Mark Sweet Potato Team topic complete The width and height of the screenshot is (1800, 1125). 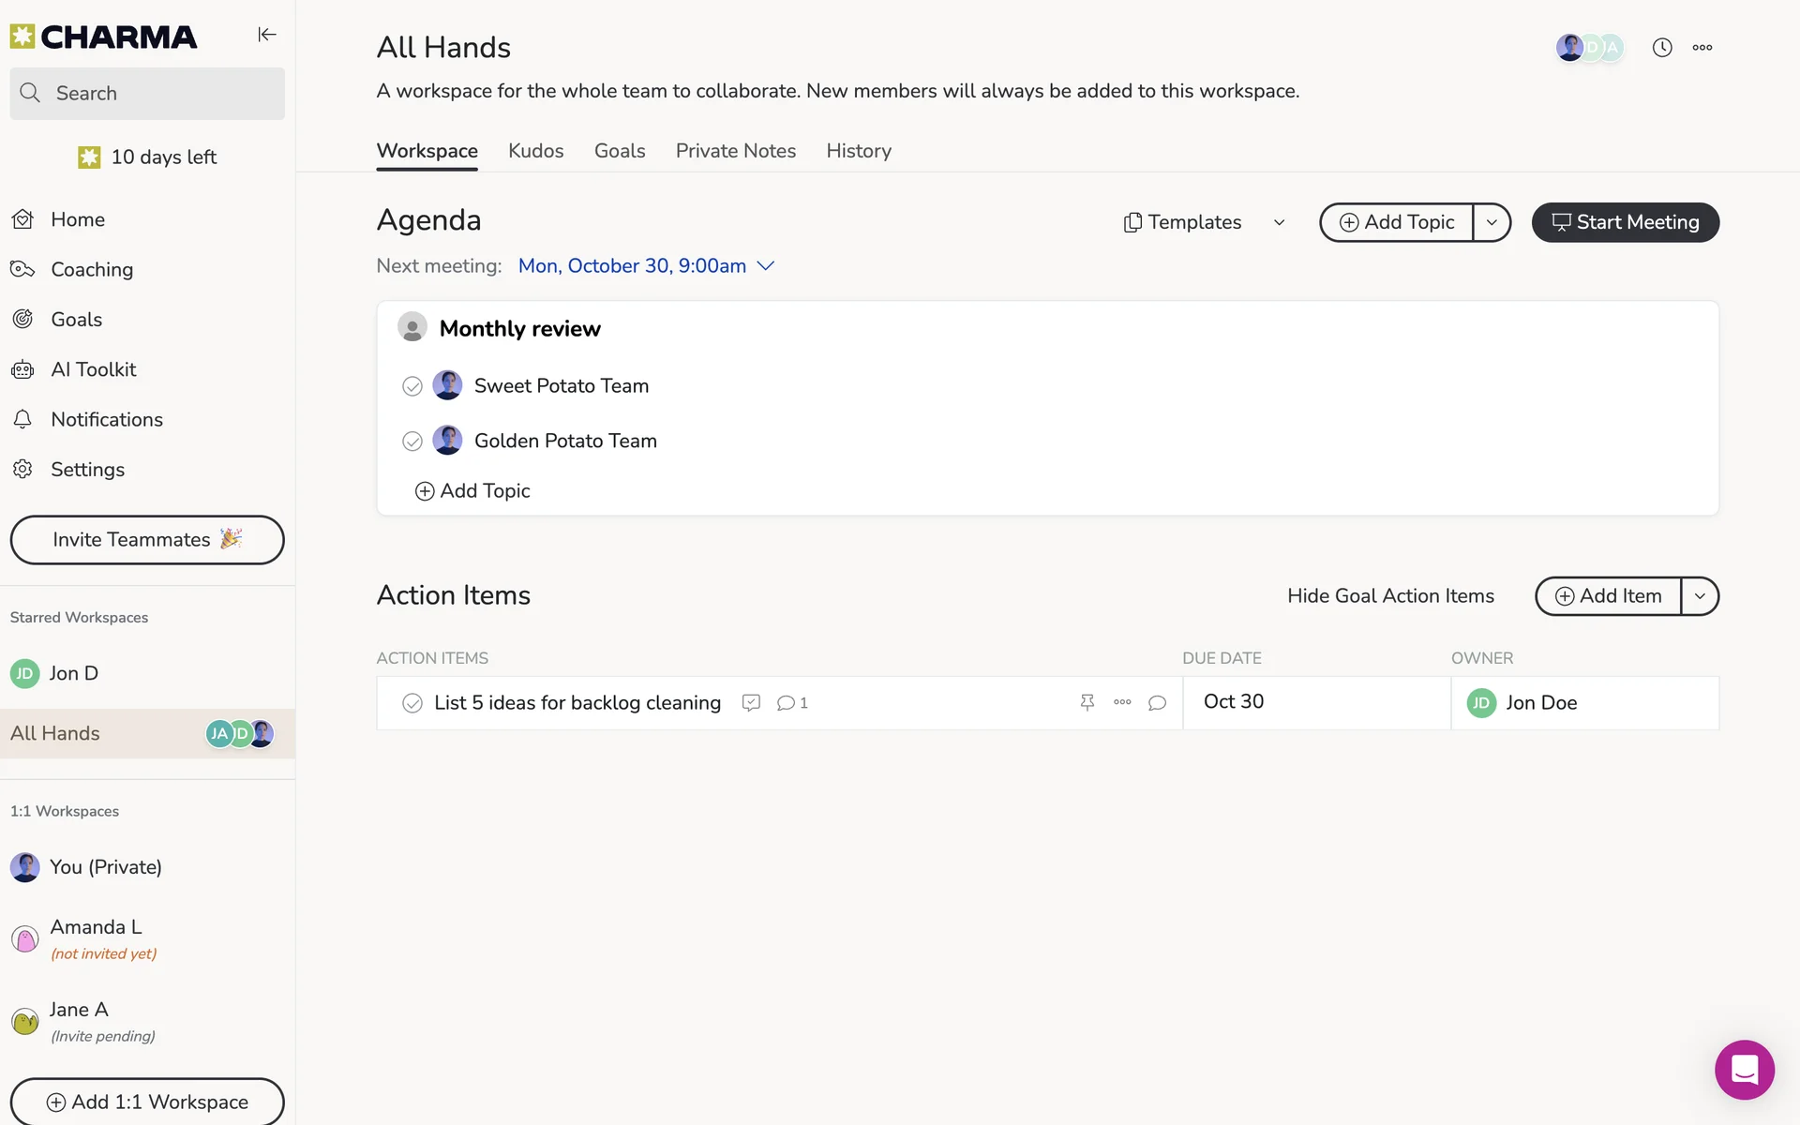[x=412, y=386]
